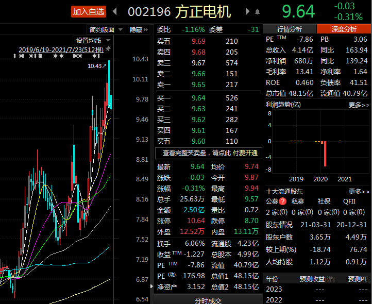
Task: Hide the chart panel via 隐藏
Action: pos(139,30)
